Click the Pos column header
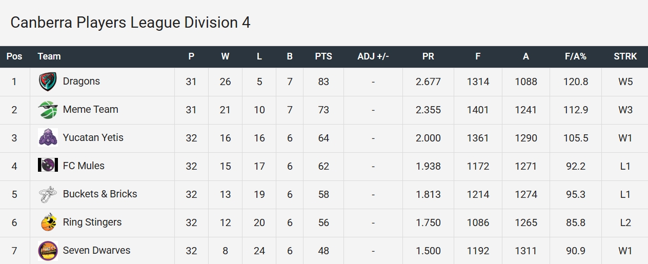Image resolution: width=648 pixels, height=264 pixels. tap(14, 56)
